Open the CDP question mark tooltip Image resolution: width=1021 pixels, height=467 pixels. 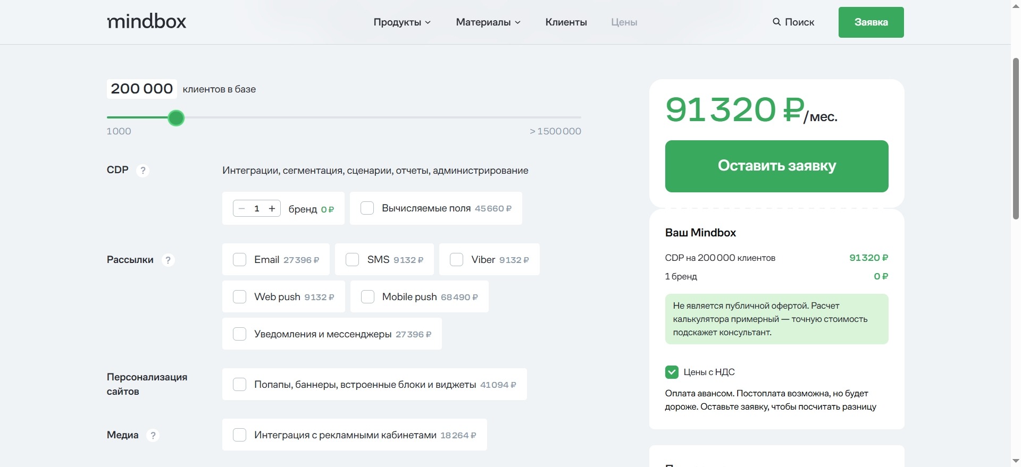click(x=143, y=171)
